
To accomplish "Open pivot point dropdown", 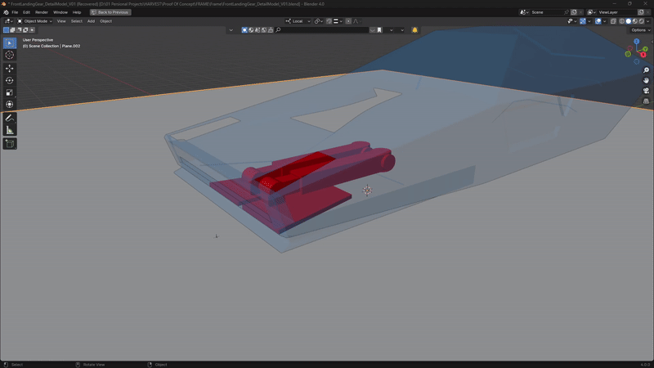I will pyautogui.click(x=319, y=21).
